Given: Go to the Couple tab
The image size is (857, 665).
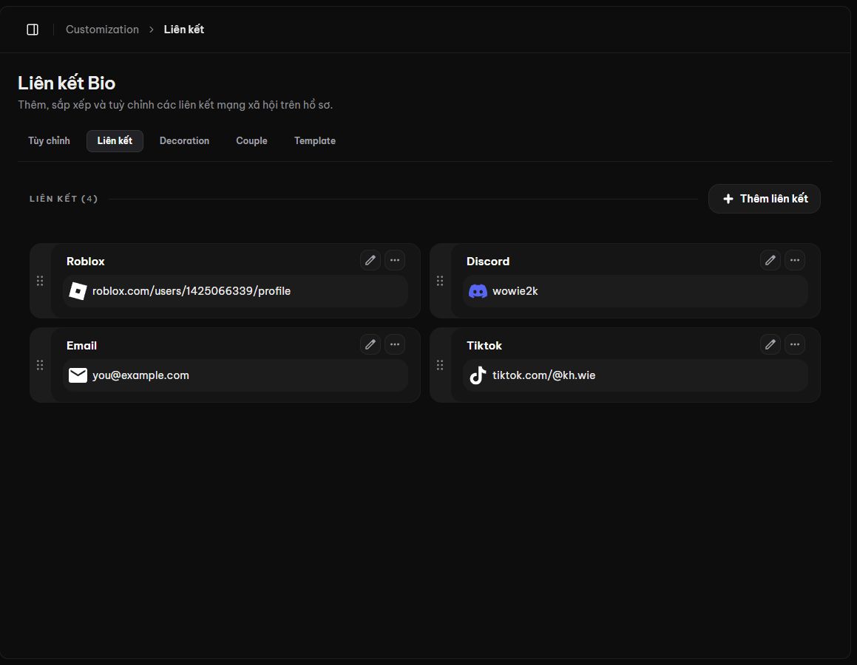Looking at the screenshot, I should coord(251,141).
